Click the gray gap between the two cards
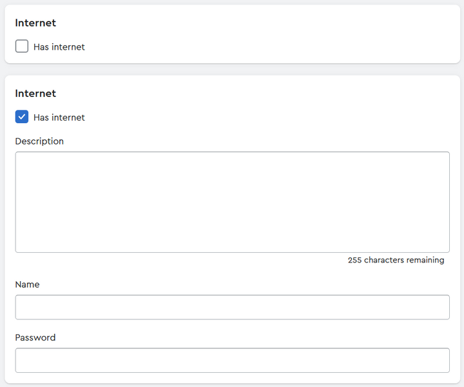The image size is (464, 387). click(232, 70)
